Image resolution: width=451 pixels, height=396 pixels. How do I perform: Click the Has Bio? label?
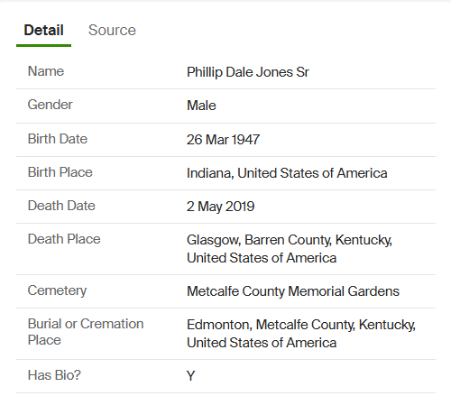point(54,375)
